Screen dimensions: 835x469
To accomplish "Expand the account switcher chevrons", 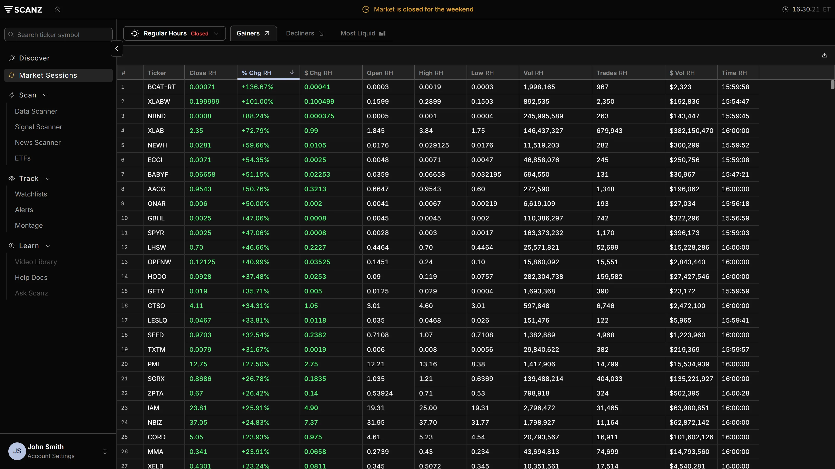I will click(x=105, y=451).
